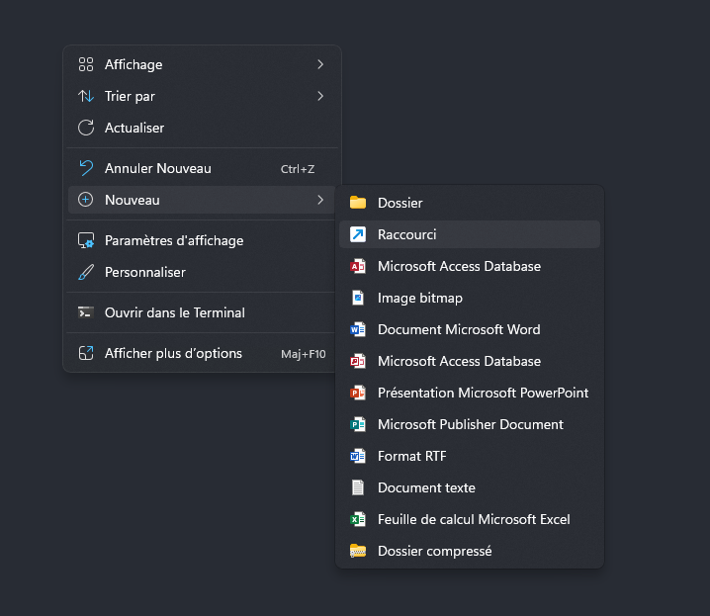Click the Format RTF document icon

tap(358, 456)
